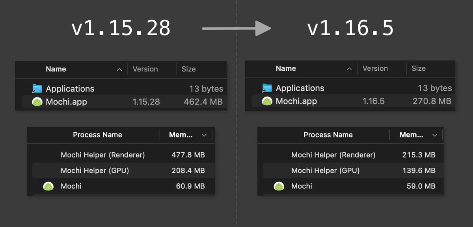This screenshot has width=473, height=227.
Task: Toggle Name sort chevron in right Finder window
Action: pos(349,69)
